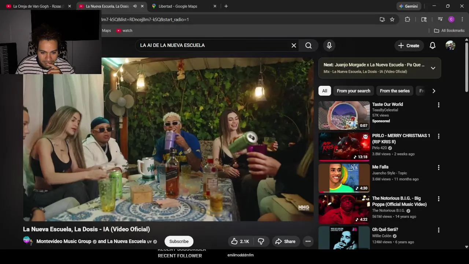This screenshot has height=264, width=469.
Task: Open options for PIRLO - MERRY CHRISTMAS 1
Action: pos(438,136)
